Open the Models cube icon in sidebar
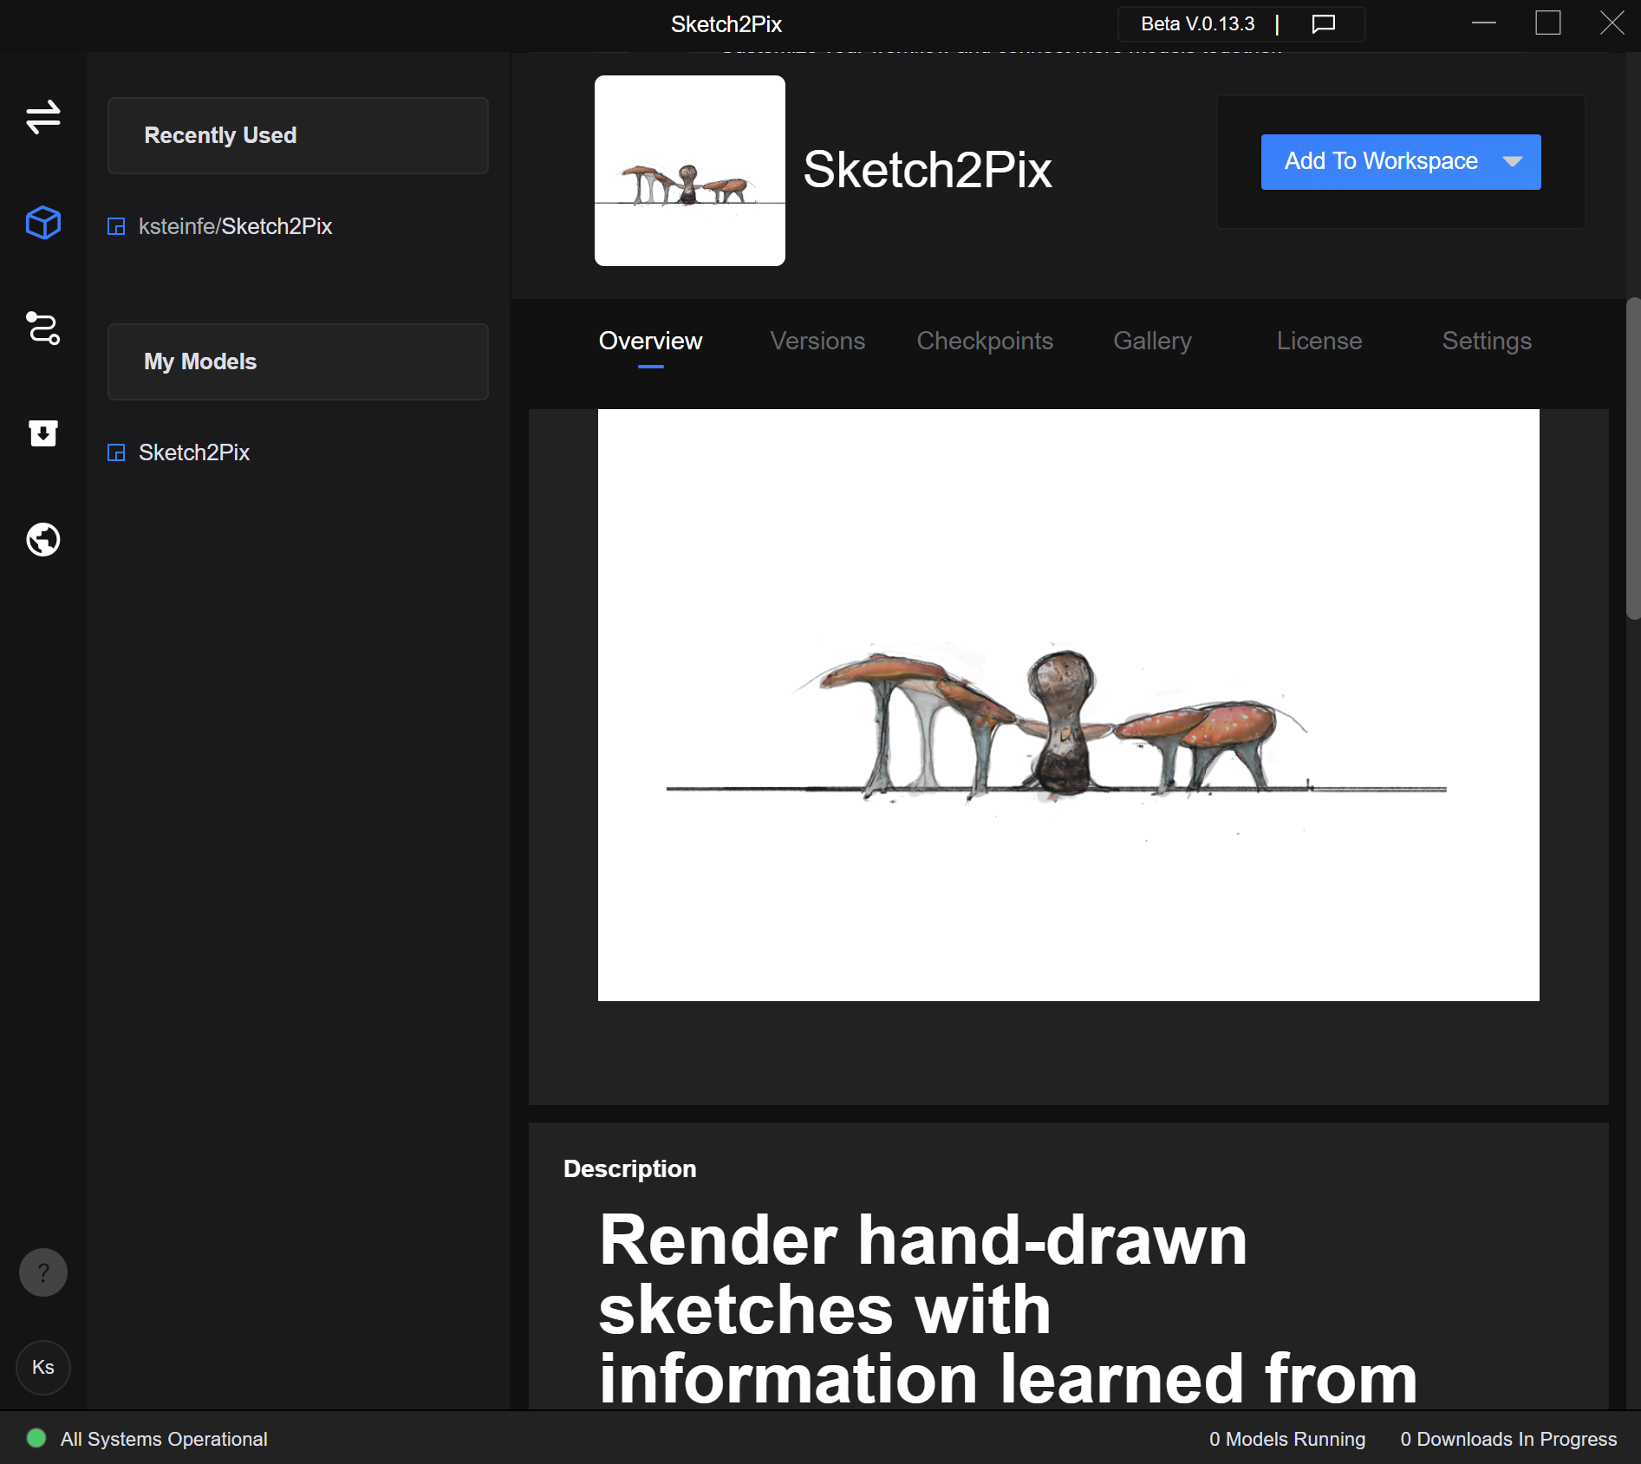This screenshot has width=1641, height=1464. point(42,223)
